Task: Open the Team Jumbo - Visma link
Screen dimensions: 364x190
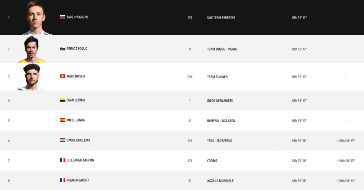Action: [x=222, y=49]
